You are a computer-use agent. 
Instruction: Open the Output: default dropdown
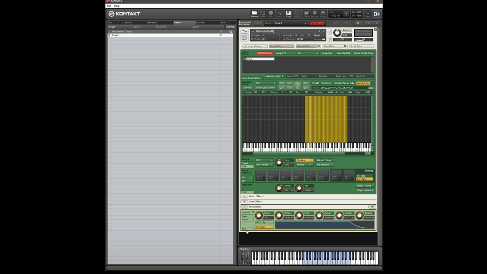[365, 190]
